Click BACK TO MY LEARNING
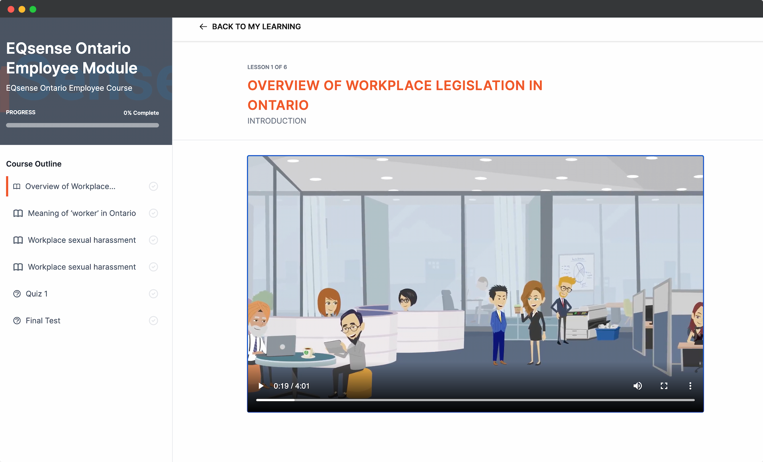Image resolution: width=763 pixels, height=462 pixels. click(x=256, y=26)
